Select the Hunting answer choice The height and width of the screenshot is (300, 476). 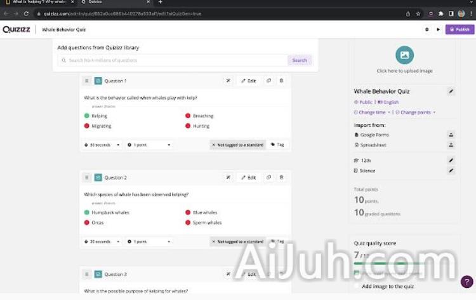[x=197, y=126]
